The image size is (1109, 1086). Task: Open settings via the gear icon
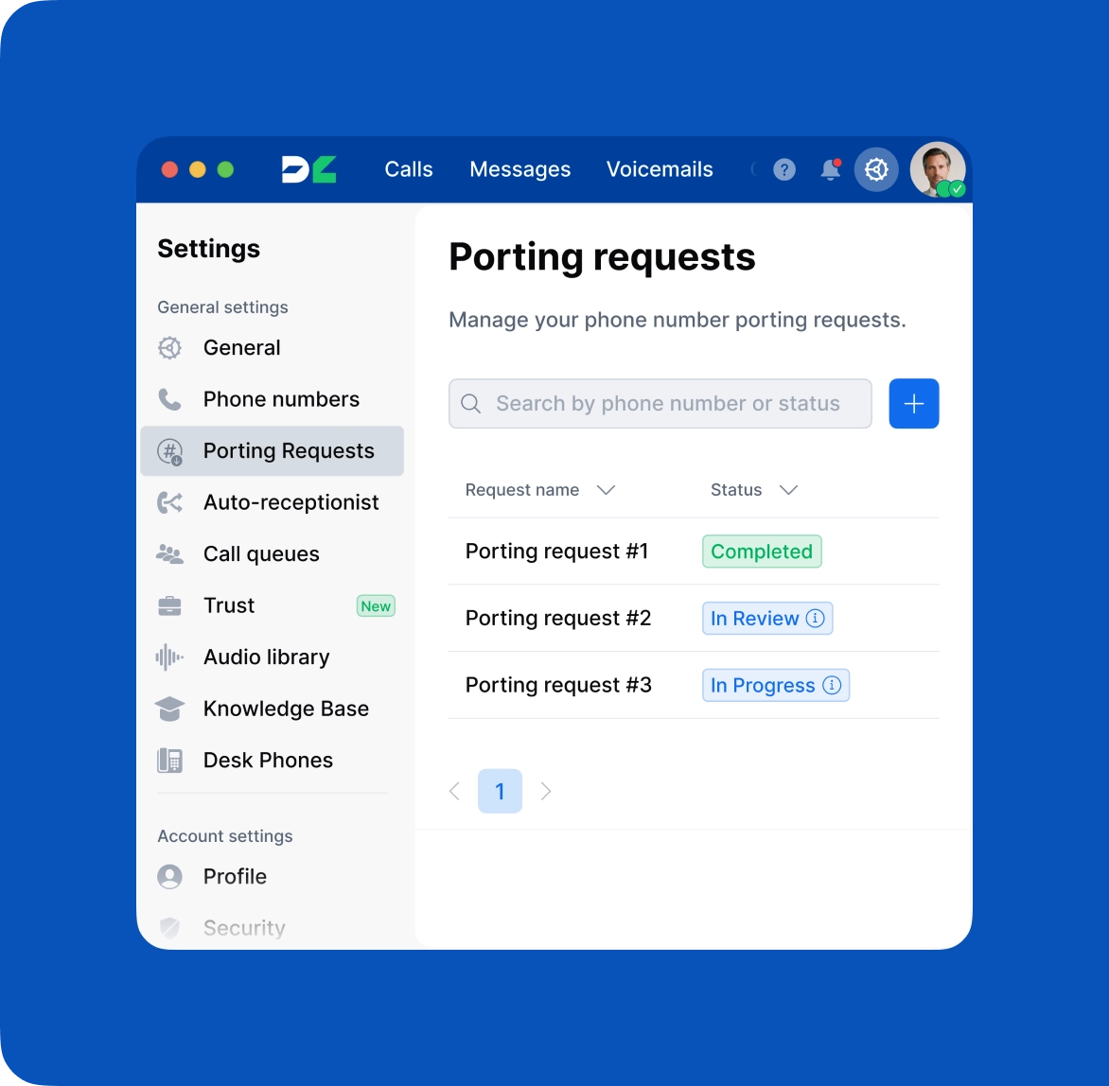[875, 169]
